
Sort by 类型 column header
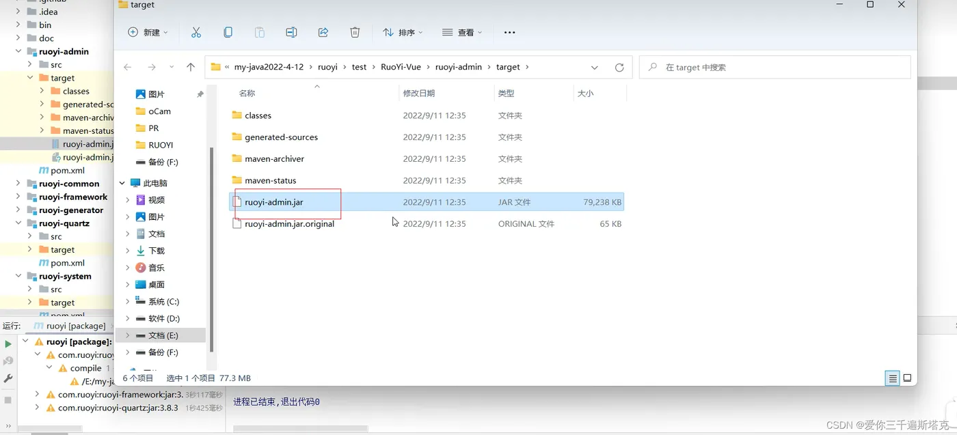click(x=507, y=94)
